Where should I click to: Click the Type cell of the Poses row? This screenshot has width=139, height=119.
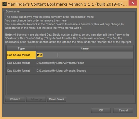point(21,63)
